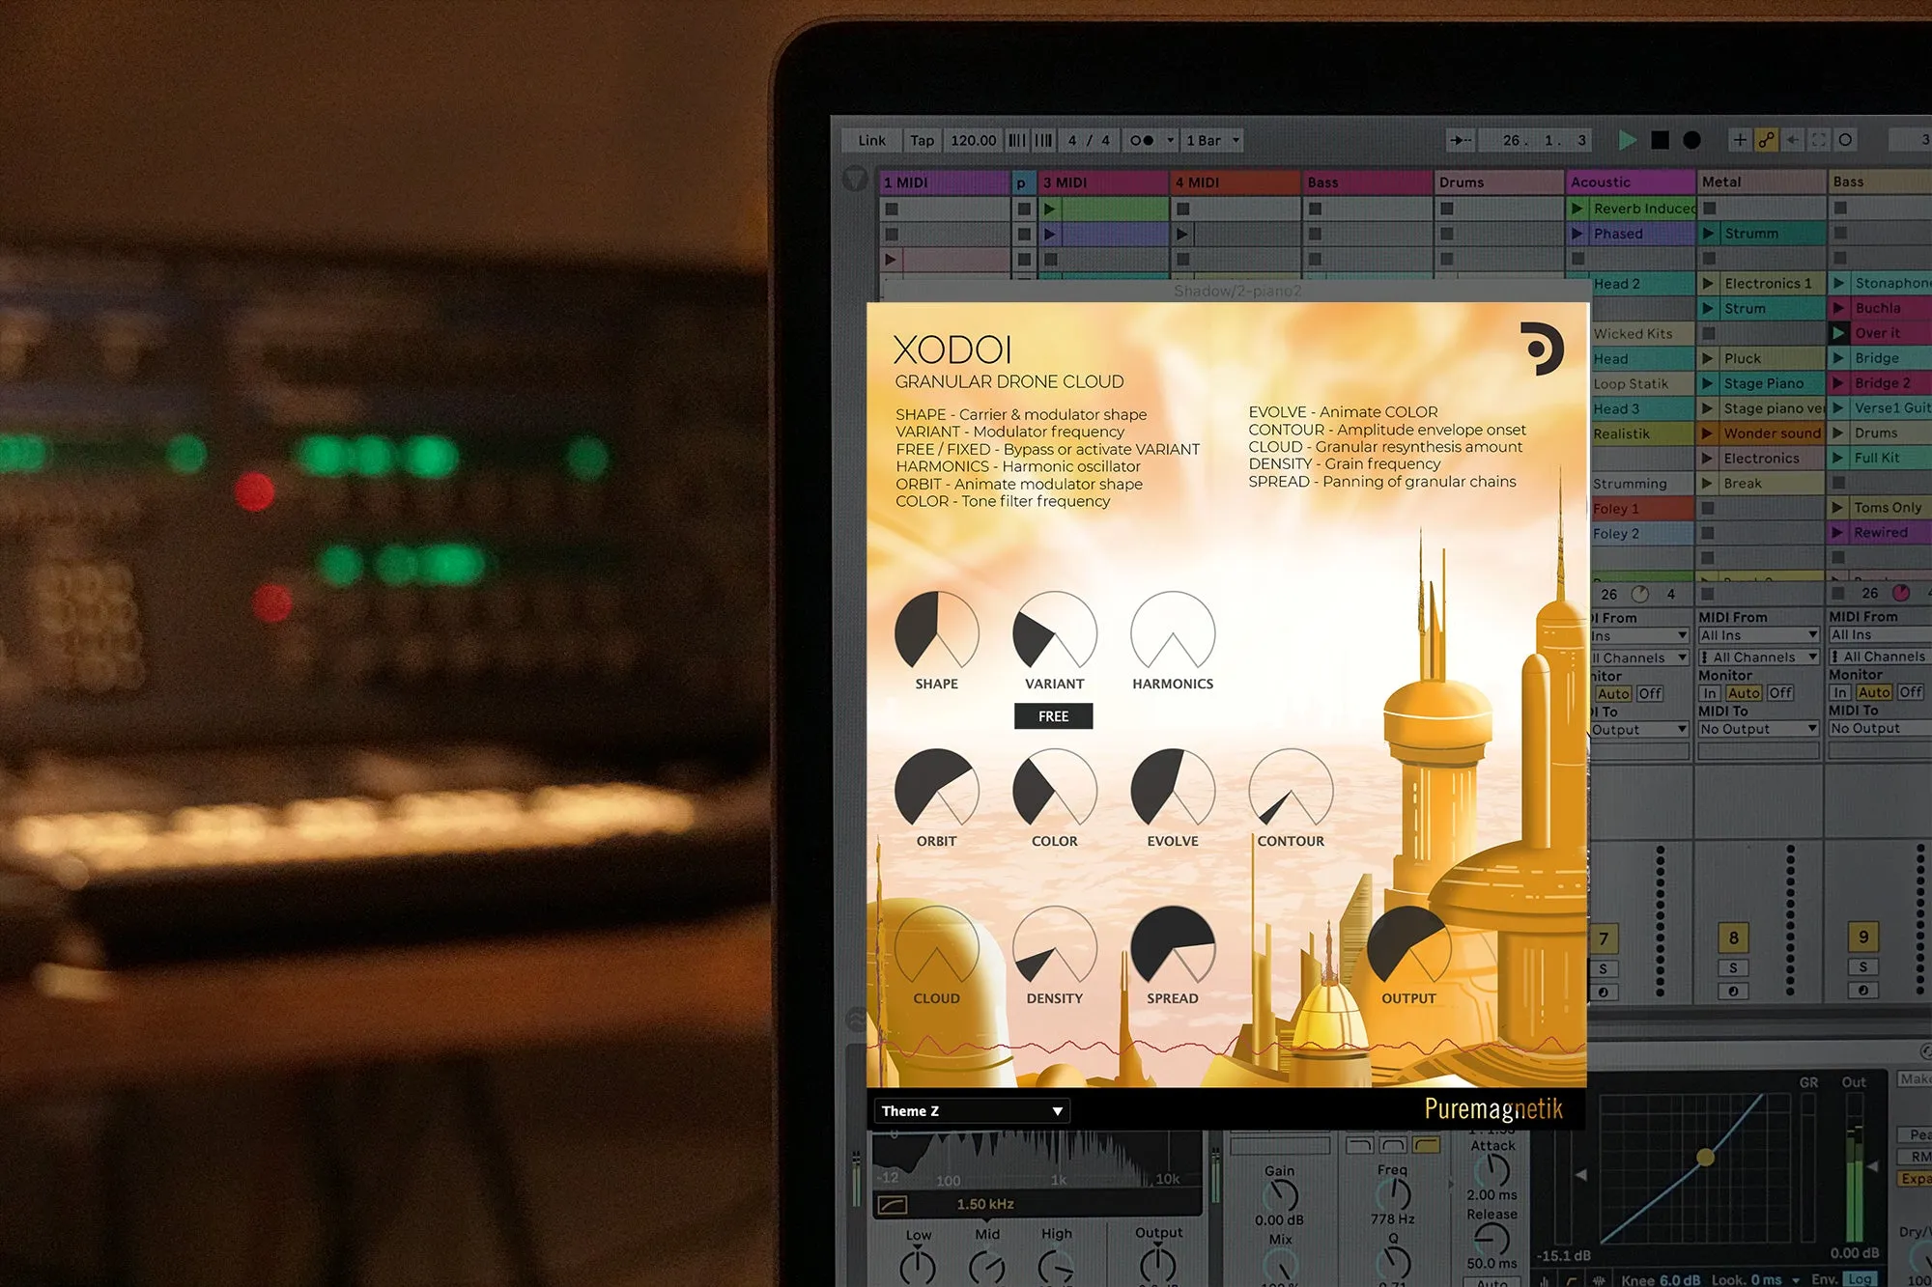Click the Re-enable Automation back arrow icon
Image resolution: width=1932 pixels, height=1287 pixels.
click(1794, 140)
